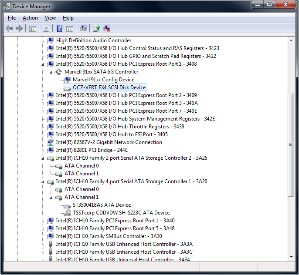
Task: Maximize the Device Manager window
Action: tap(269, 5)
